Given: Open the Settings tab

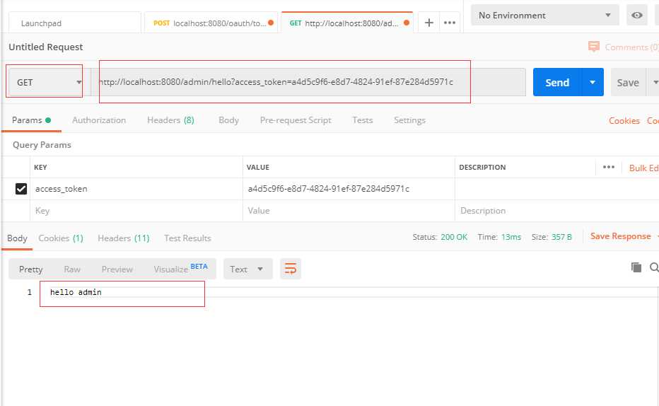Looking at the screenshot, I should [409, 120].
